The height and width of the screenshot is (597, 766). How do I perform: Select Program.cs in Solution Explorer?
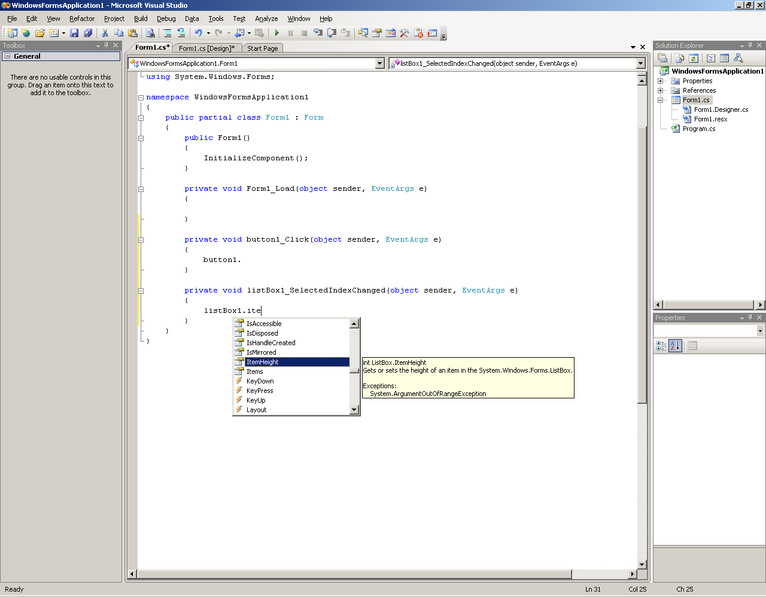[x=698, y=129]
